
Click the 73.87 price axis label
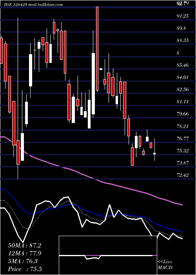point(183,163)
